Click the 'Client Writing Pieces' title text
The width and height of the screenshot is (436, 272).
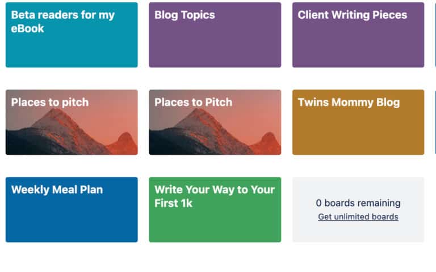pyautogui.click(x=353, y=15)
